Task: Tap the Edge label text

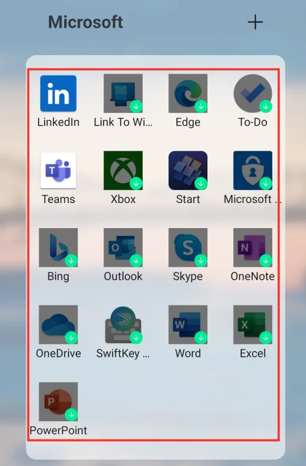Action: coord(188,123)
